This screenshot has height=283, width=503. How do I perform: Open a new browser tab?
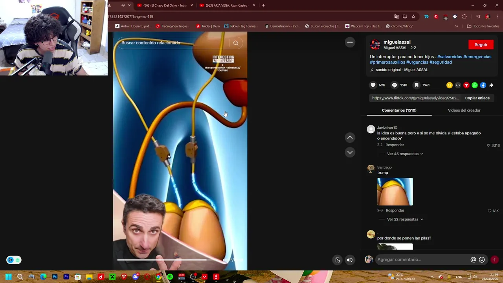point(263,6)
